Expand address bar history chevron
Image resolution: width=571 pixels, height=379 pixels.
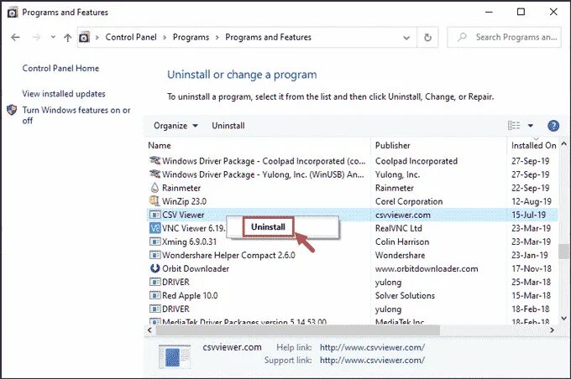406,38
